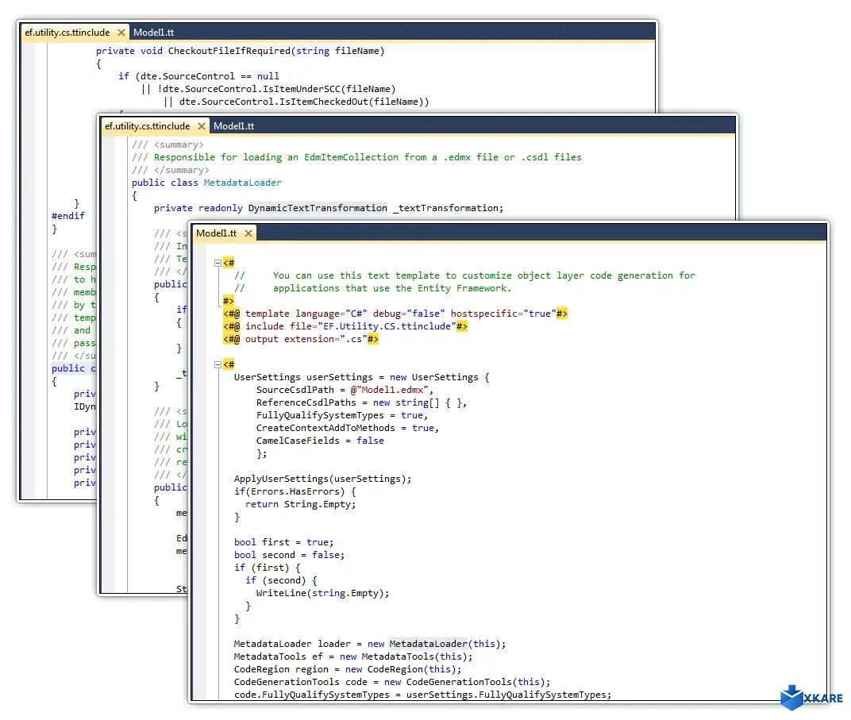This screenshot has width=851, height=720.
Task: Click '/// <summary>' line in middle window
Action: point(168,144)
